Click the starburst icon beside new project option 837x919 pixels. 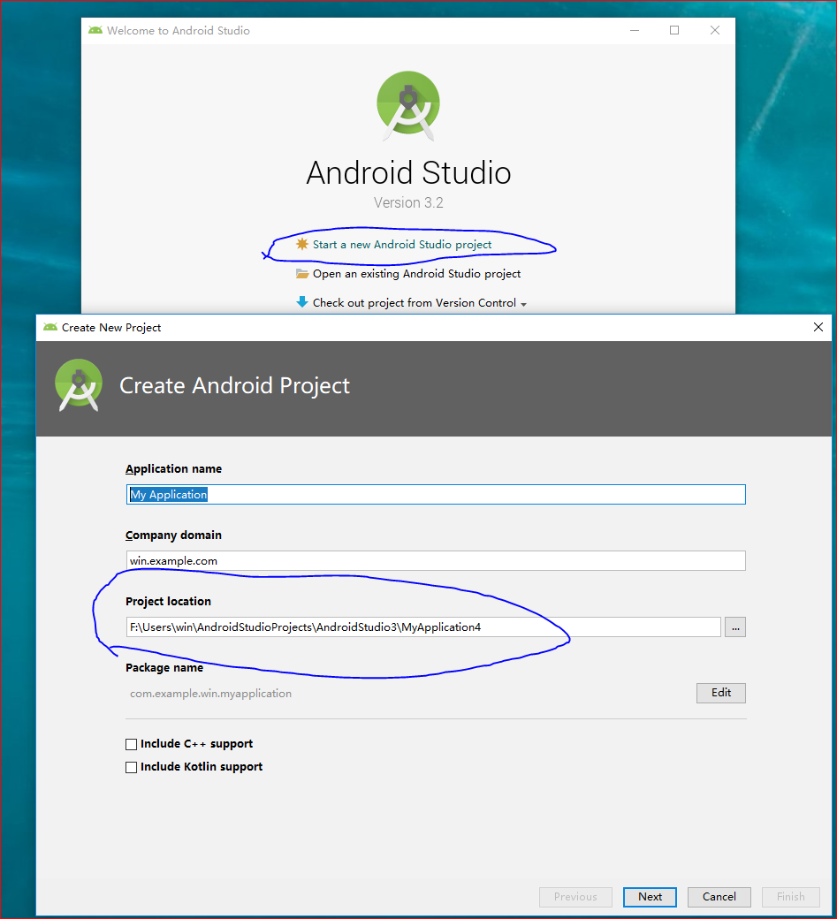pos(301,244)
